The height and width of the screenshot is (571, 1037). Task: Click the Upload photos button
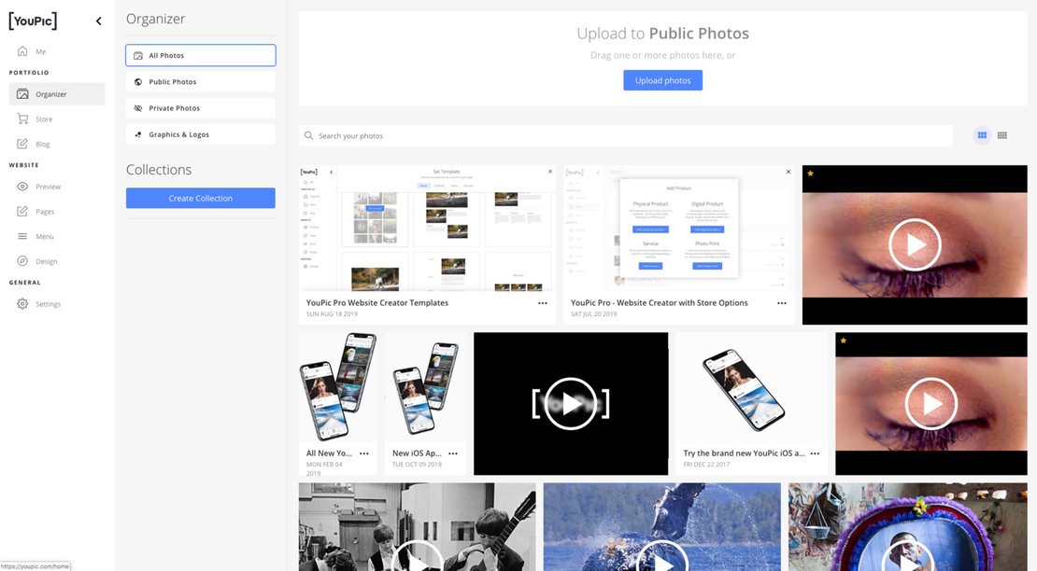point(662,80)
